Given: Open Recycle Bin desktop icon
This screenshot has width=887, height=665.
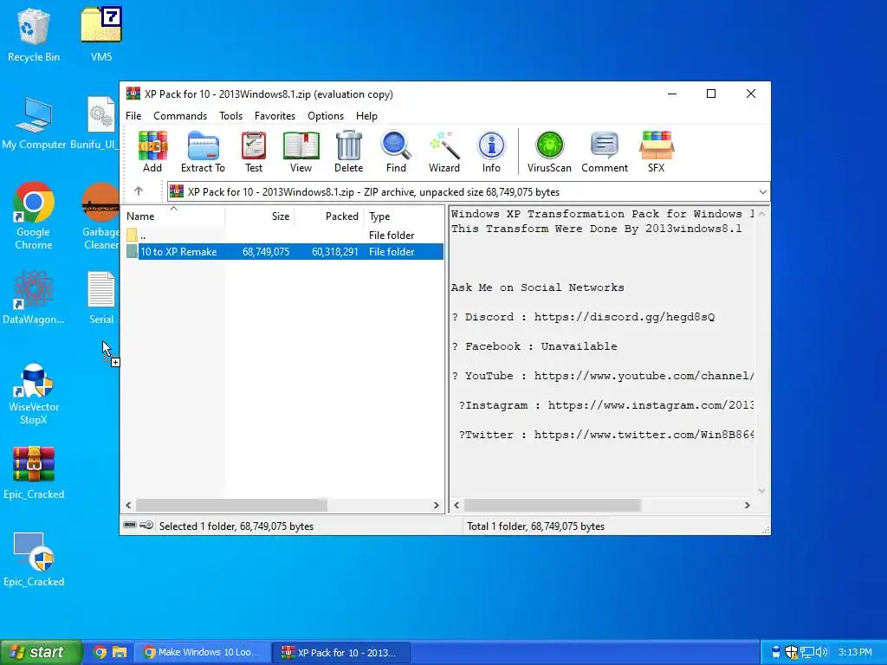Looking at the screenshot, I should click(34, 35).
